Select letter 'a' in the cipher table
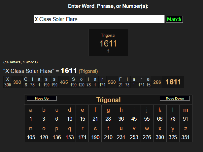 pos(31,110)
